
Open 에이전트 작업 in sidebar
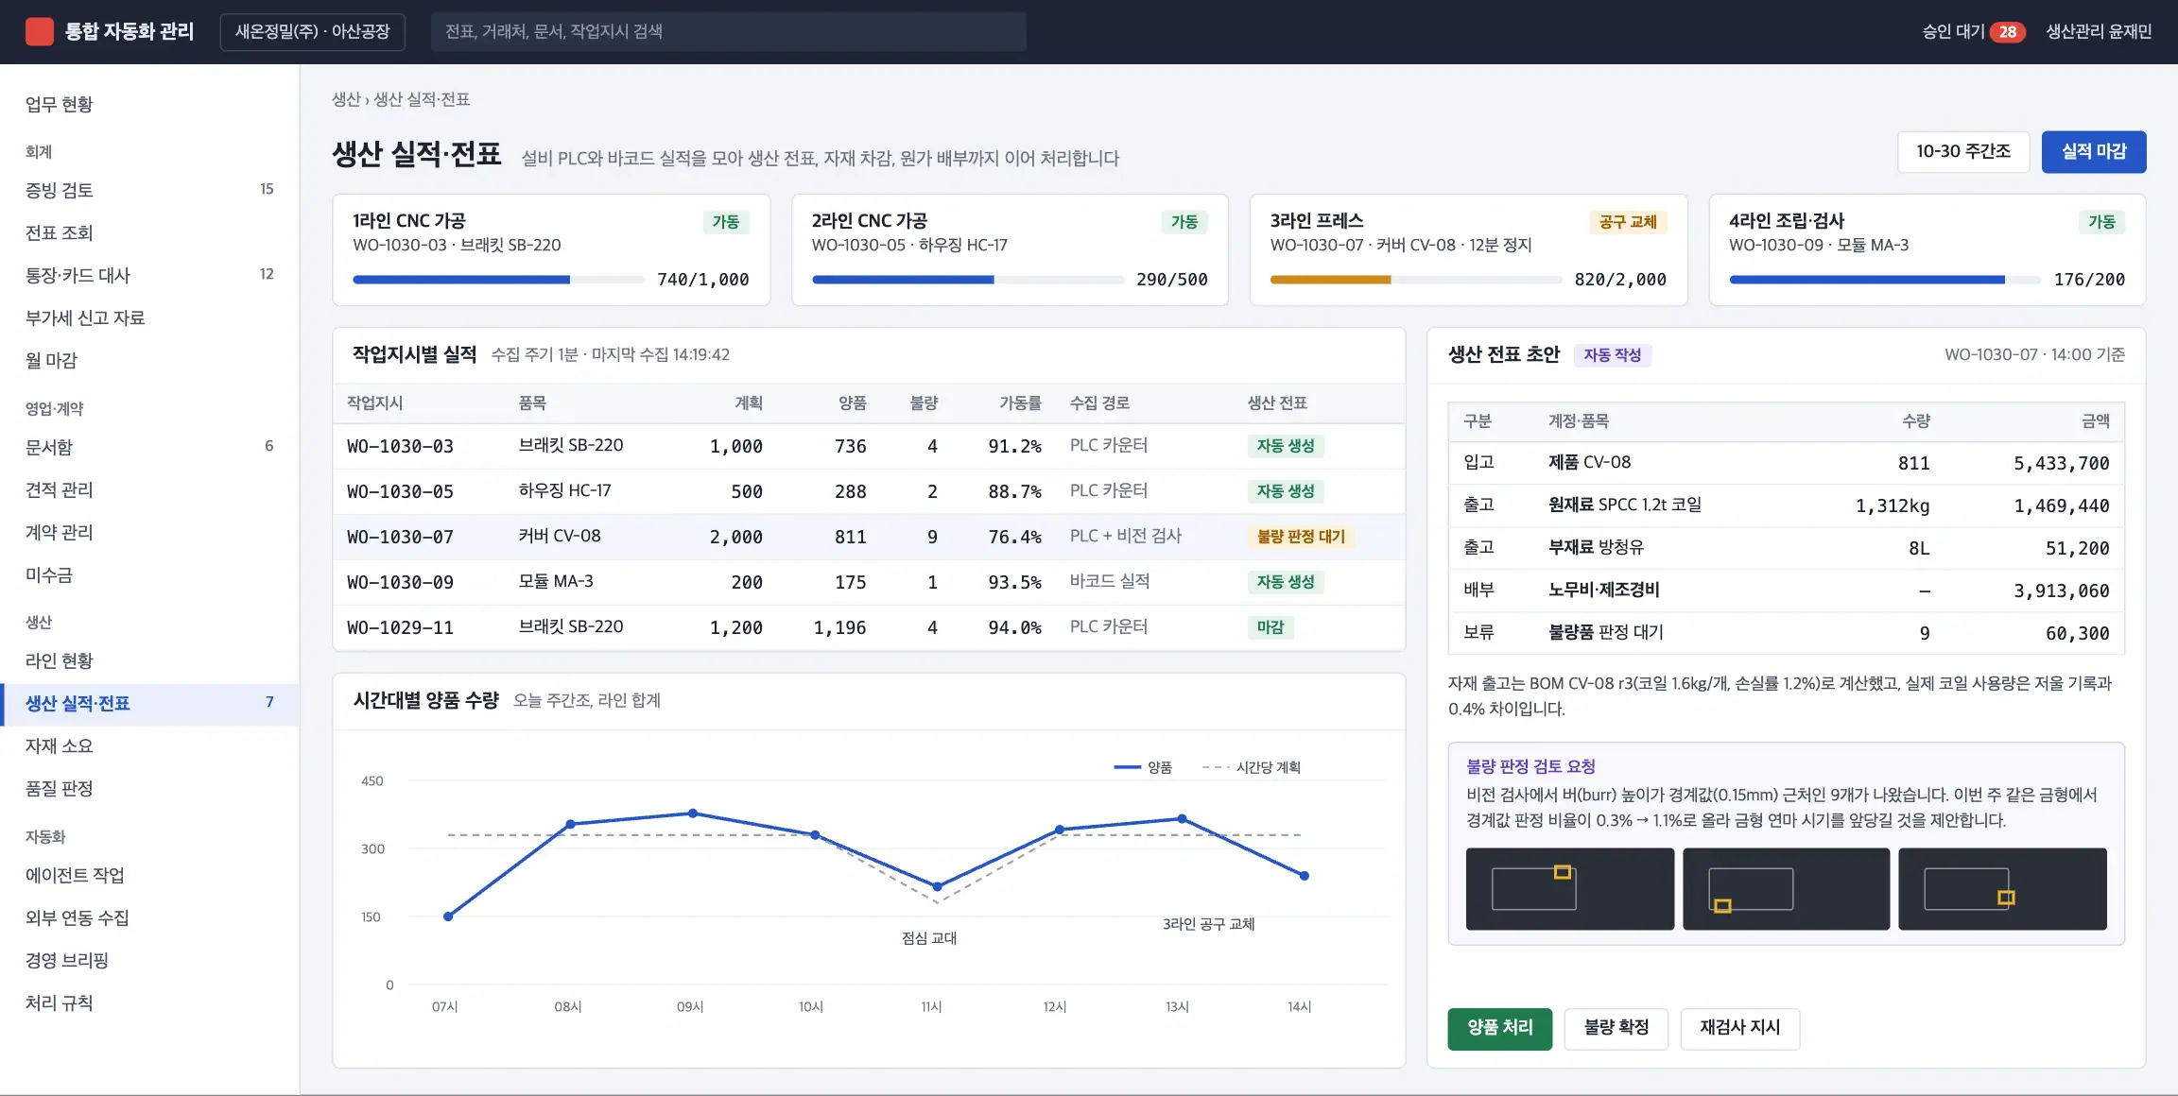[149, 875]
